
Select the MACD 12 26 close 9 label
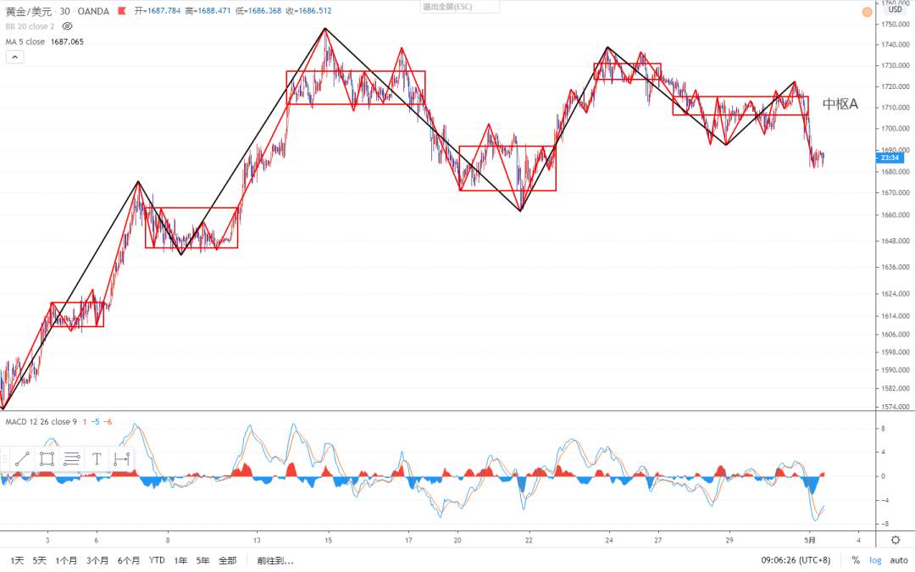(x=41, y=421)
